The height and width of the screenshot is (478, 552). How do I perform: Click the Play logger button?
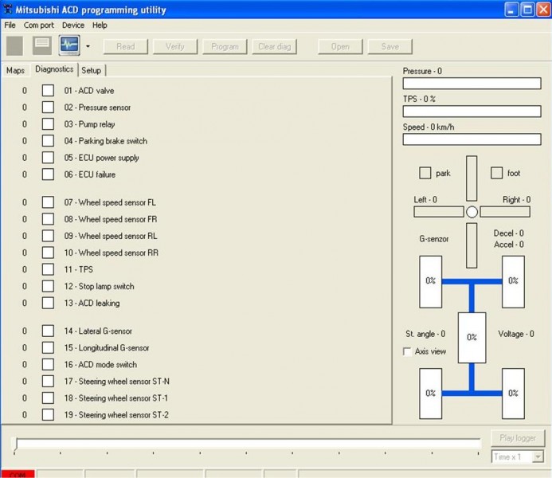(518, 438)
